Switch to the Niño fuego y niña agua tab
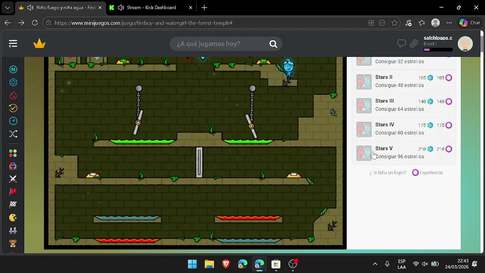 (x=61, y=8)
